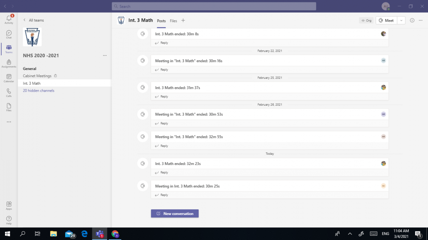This screenshot has width=428, height=240.
Task: Show more apps via the left rail ellipsis
Action: click(9, 122)
